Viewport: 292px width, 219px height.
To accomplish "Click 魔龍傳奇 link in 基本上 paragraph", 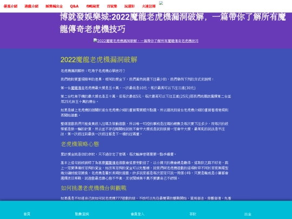I will pyautogui.click(x=112, y=163).
